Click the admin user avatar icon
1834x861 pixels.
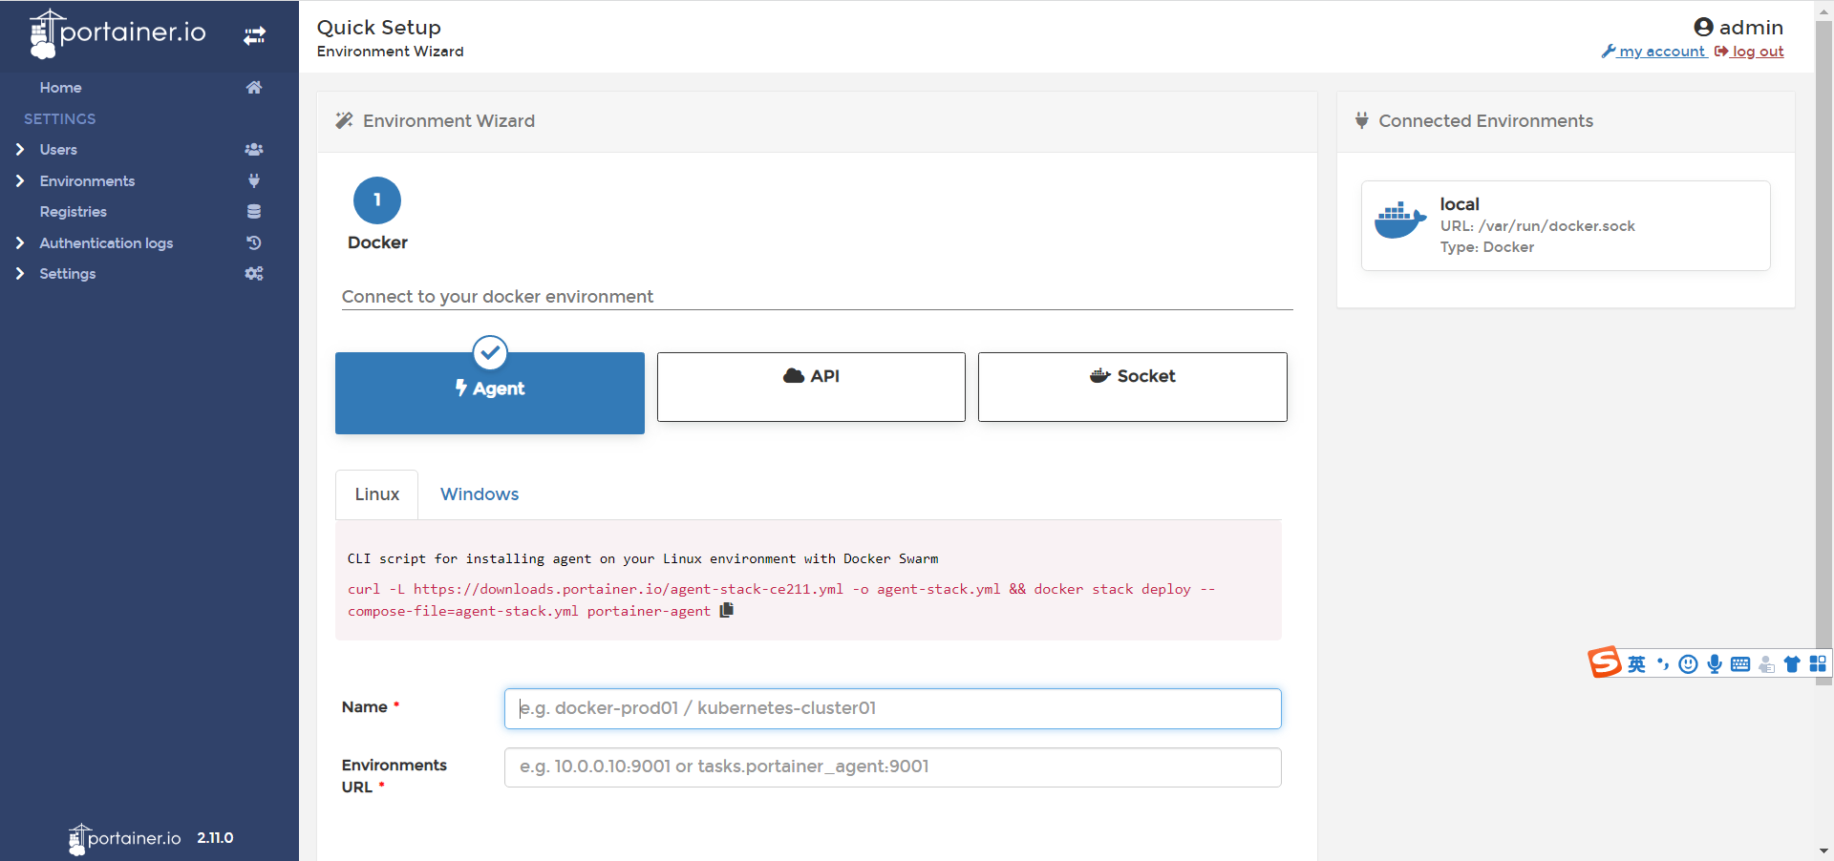1703,27
